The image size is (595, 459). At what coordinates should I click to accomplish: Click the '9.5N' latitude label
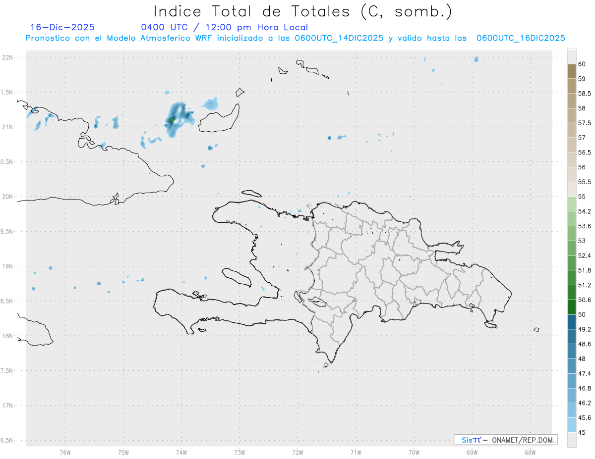pyautogui.click(x=7, y=231)
